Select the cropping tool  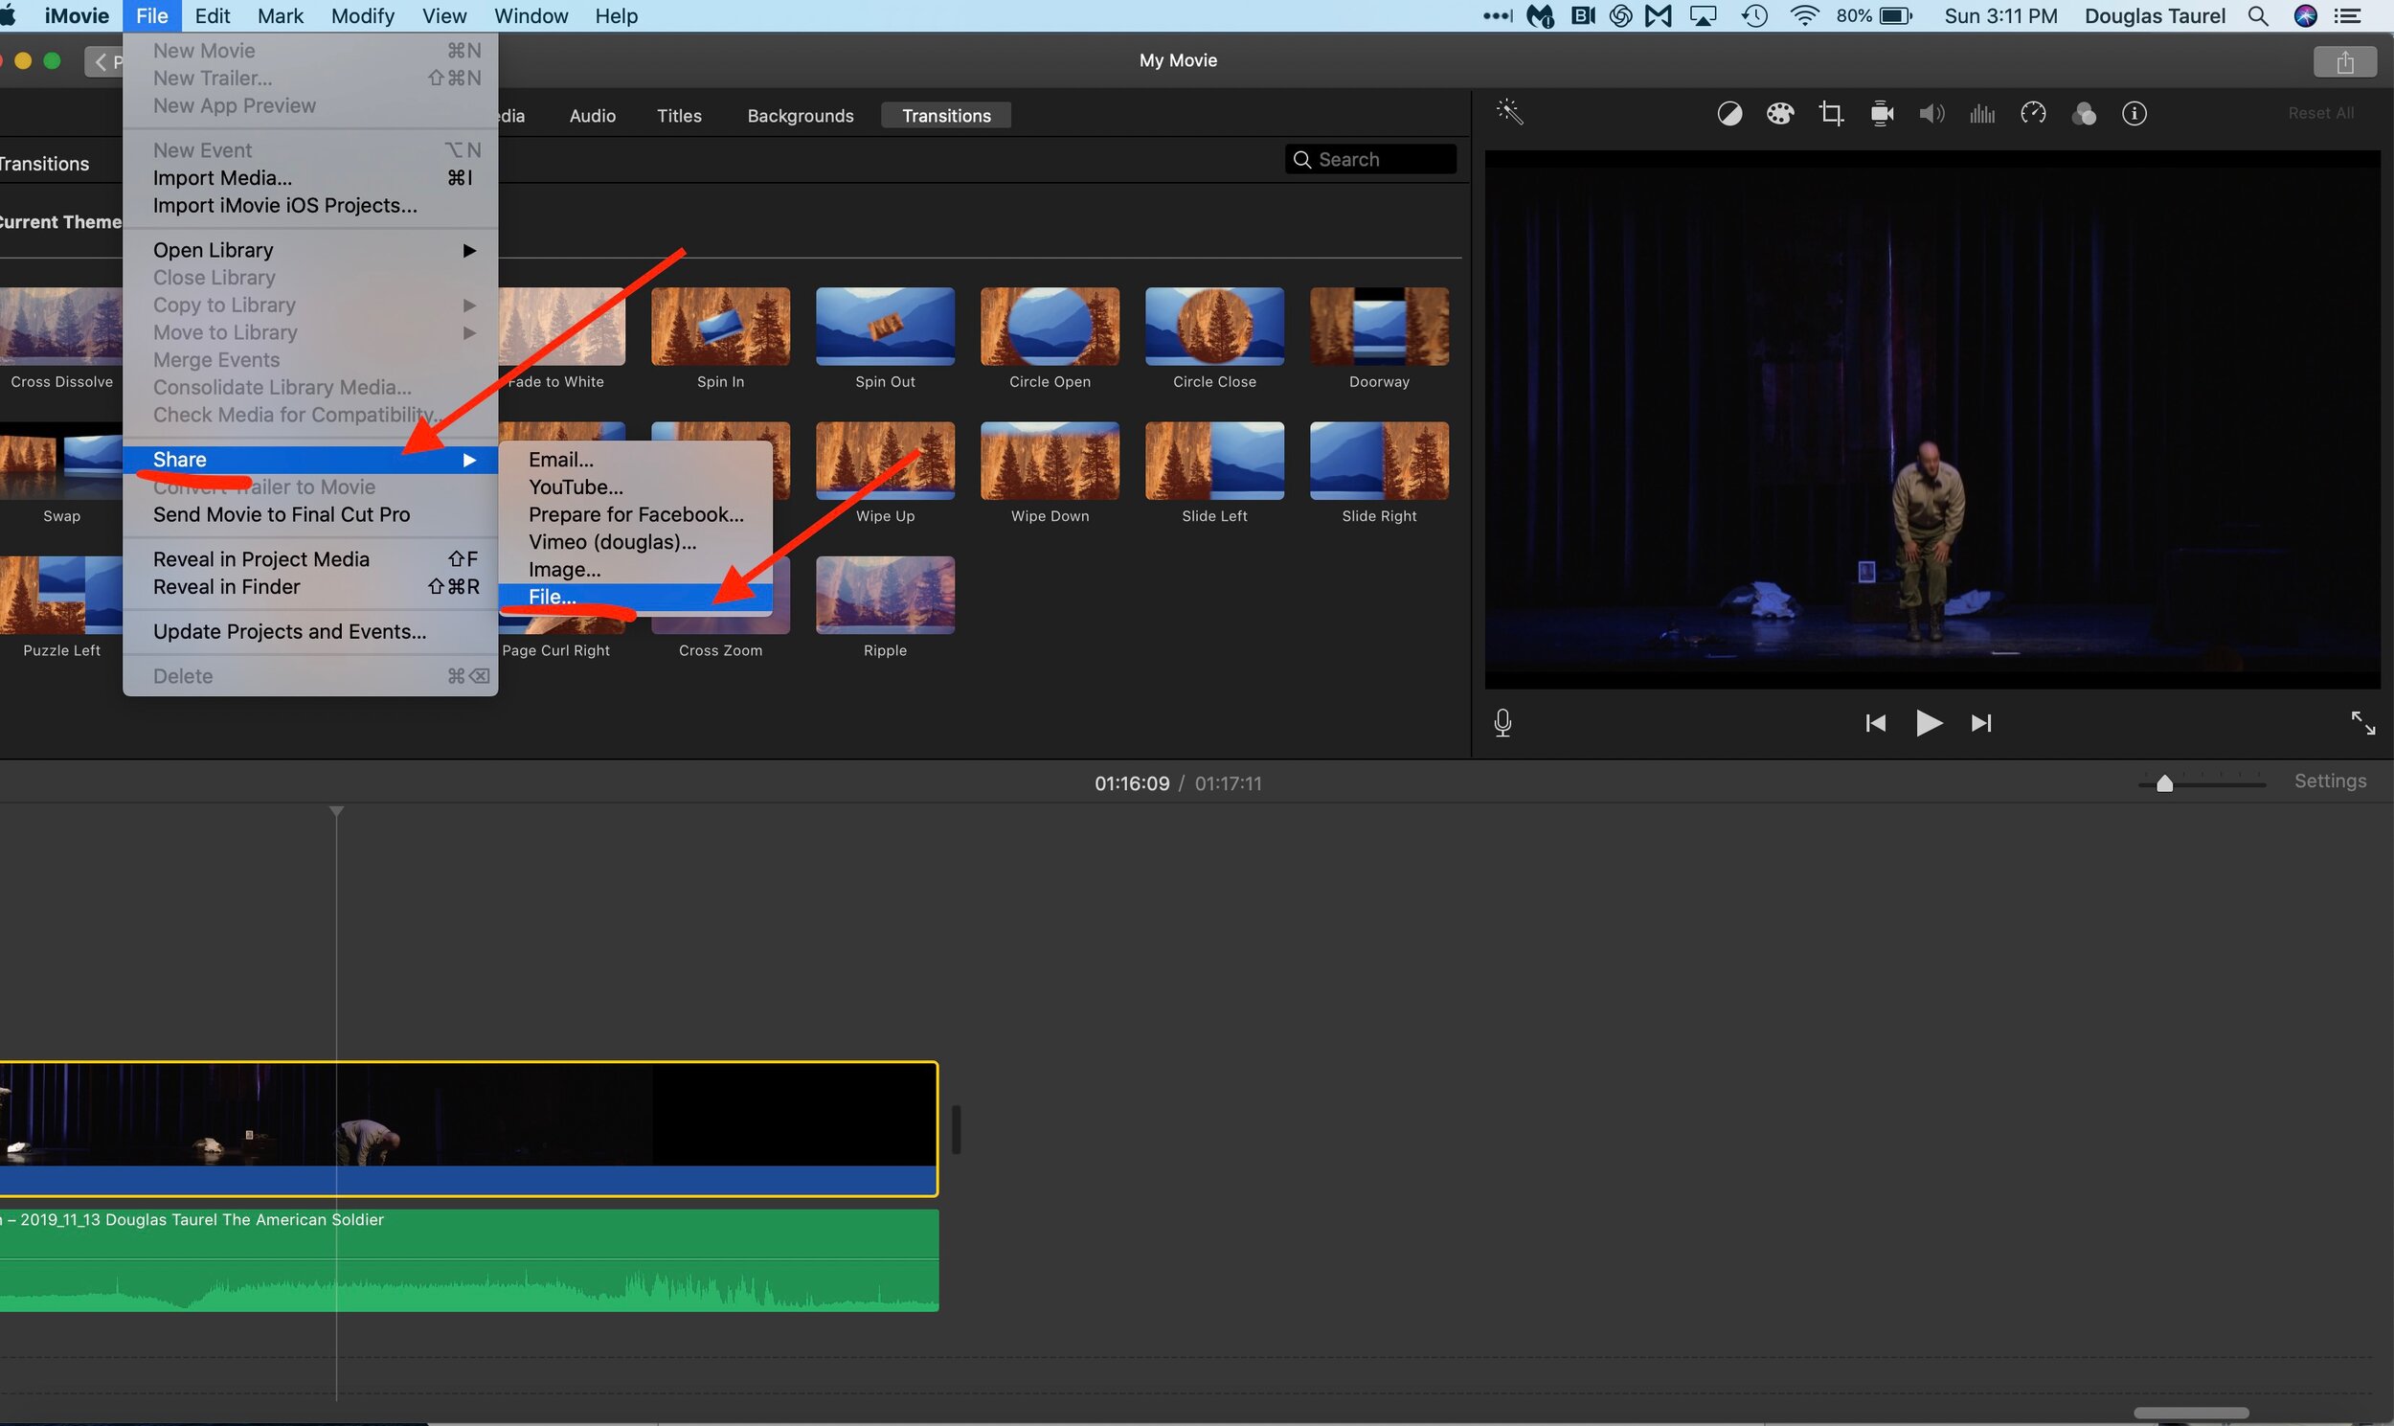[x=1831, y=114]
